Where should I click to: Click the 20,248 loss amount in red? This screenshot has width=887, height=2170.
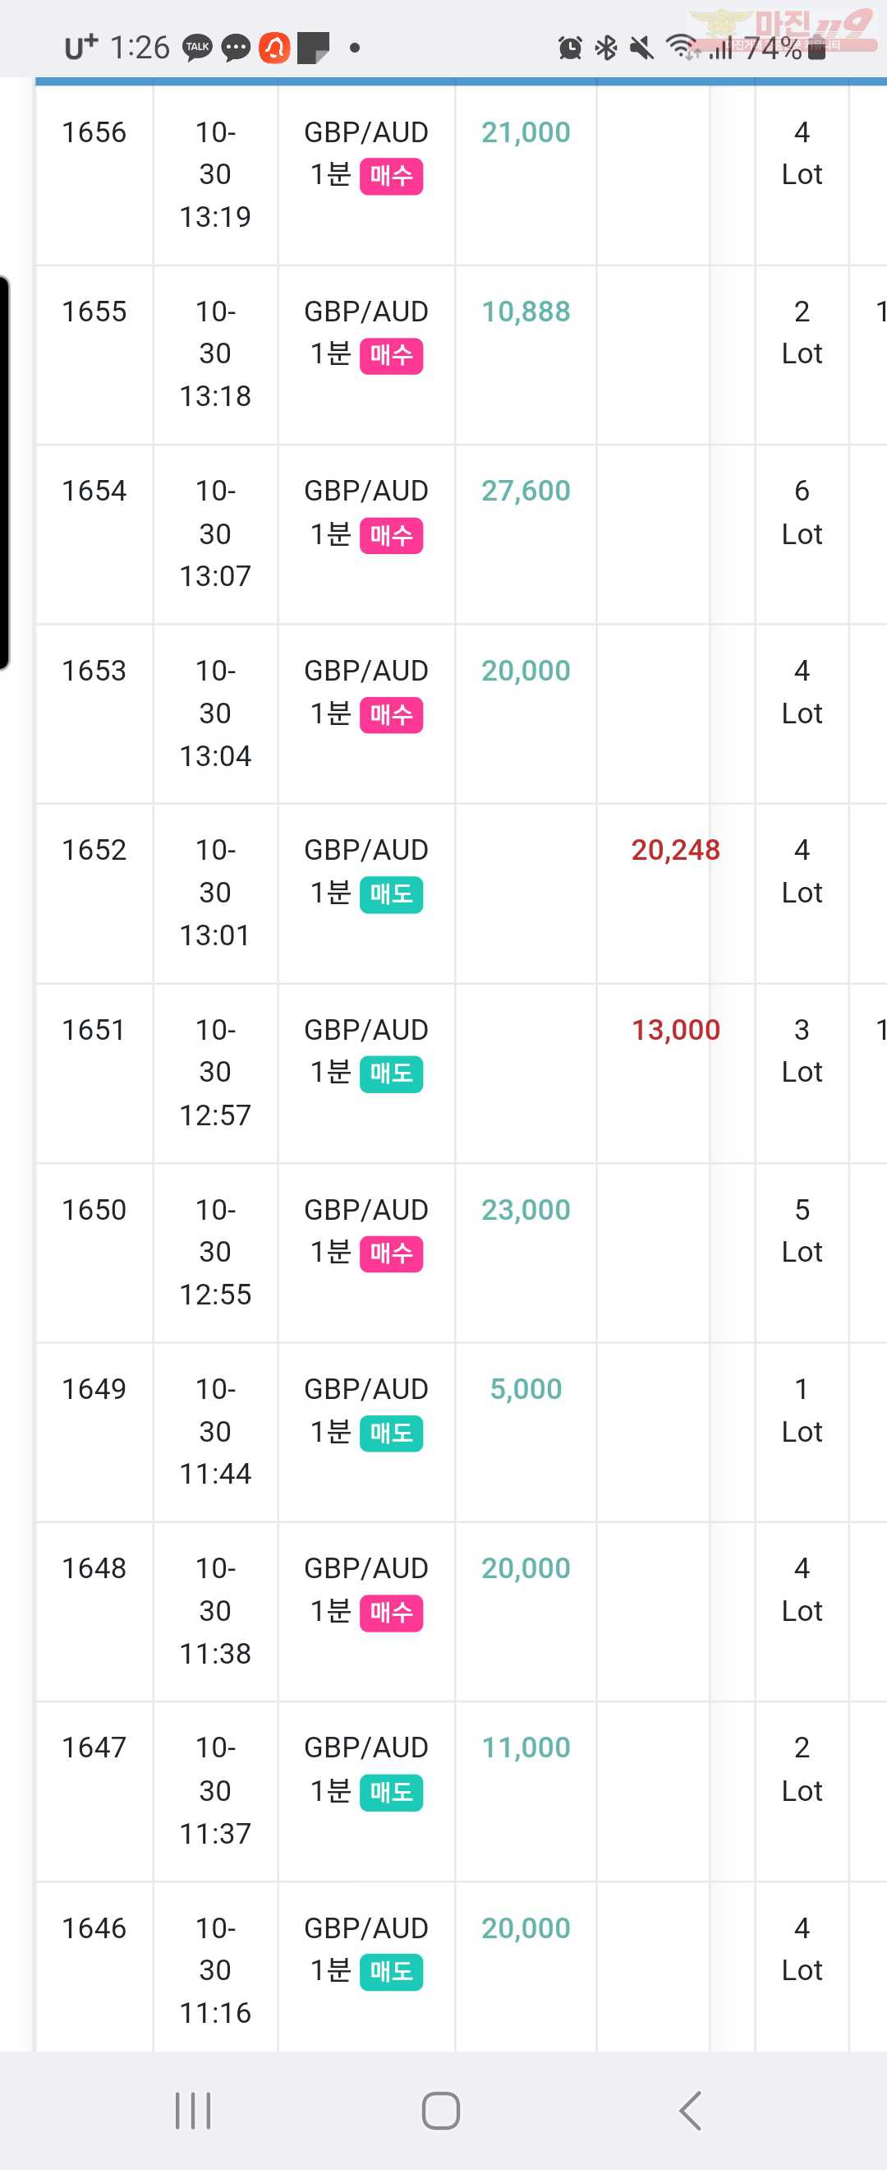[676, 850]
